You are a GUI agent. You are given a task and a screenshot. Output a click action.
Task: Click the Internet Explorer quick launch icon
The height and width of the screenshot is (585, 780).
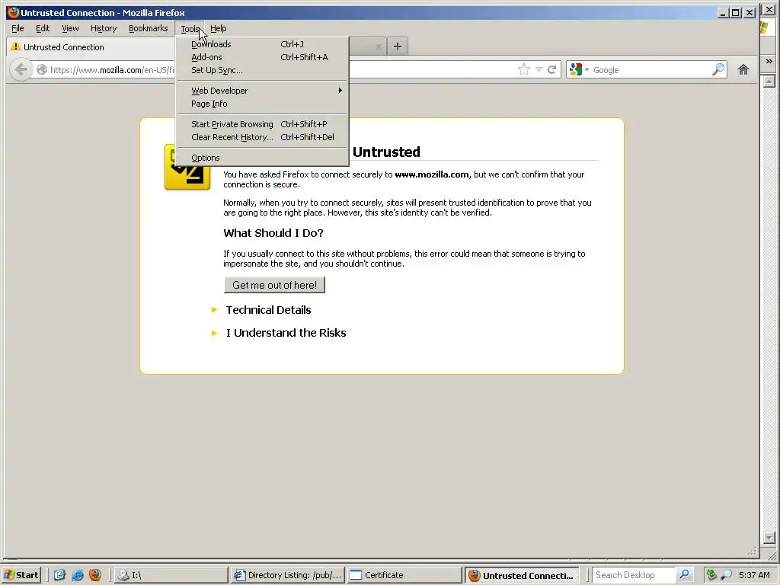tap(78, 575)
